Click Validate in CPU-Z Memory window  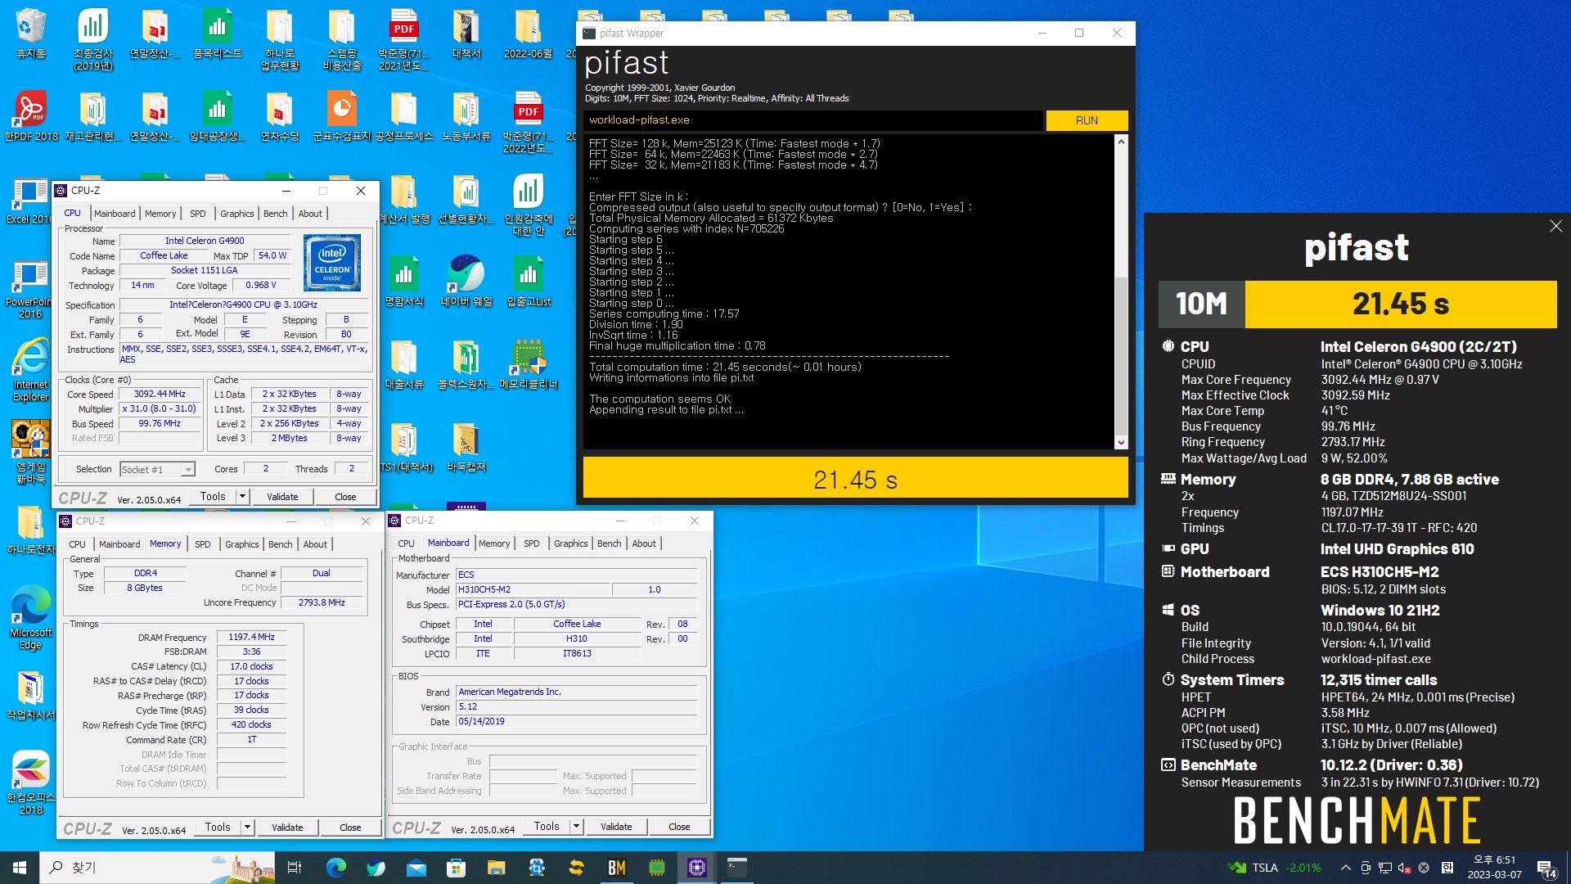point(287,827)
